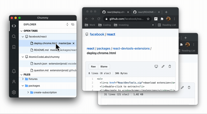The width and height of the screenshot is (207, 114).
Task: Open Chrome three-dot menu in front browser
Action: (x=174, y=19)
